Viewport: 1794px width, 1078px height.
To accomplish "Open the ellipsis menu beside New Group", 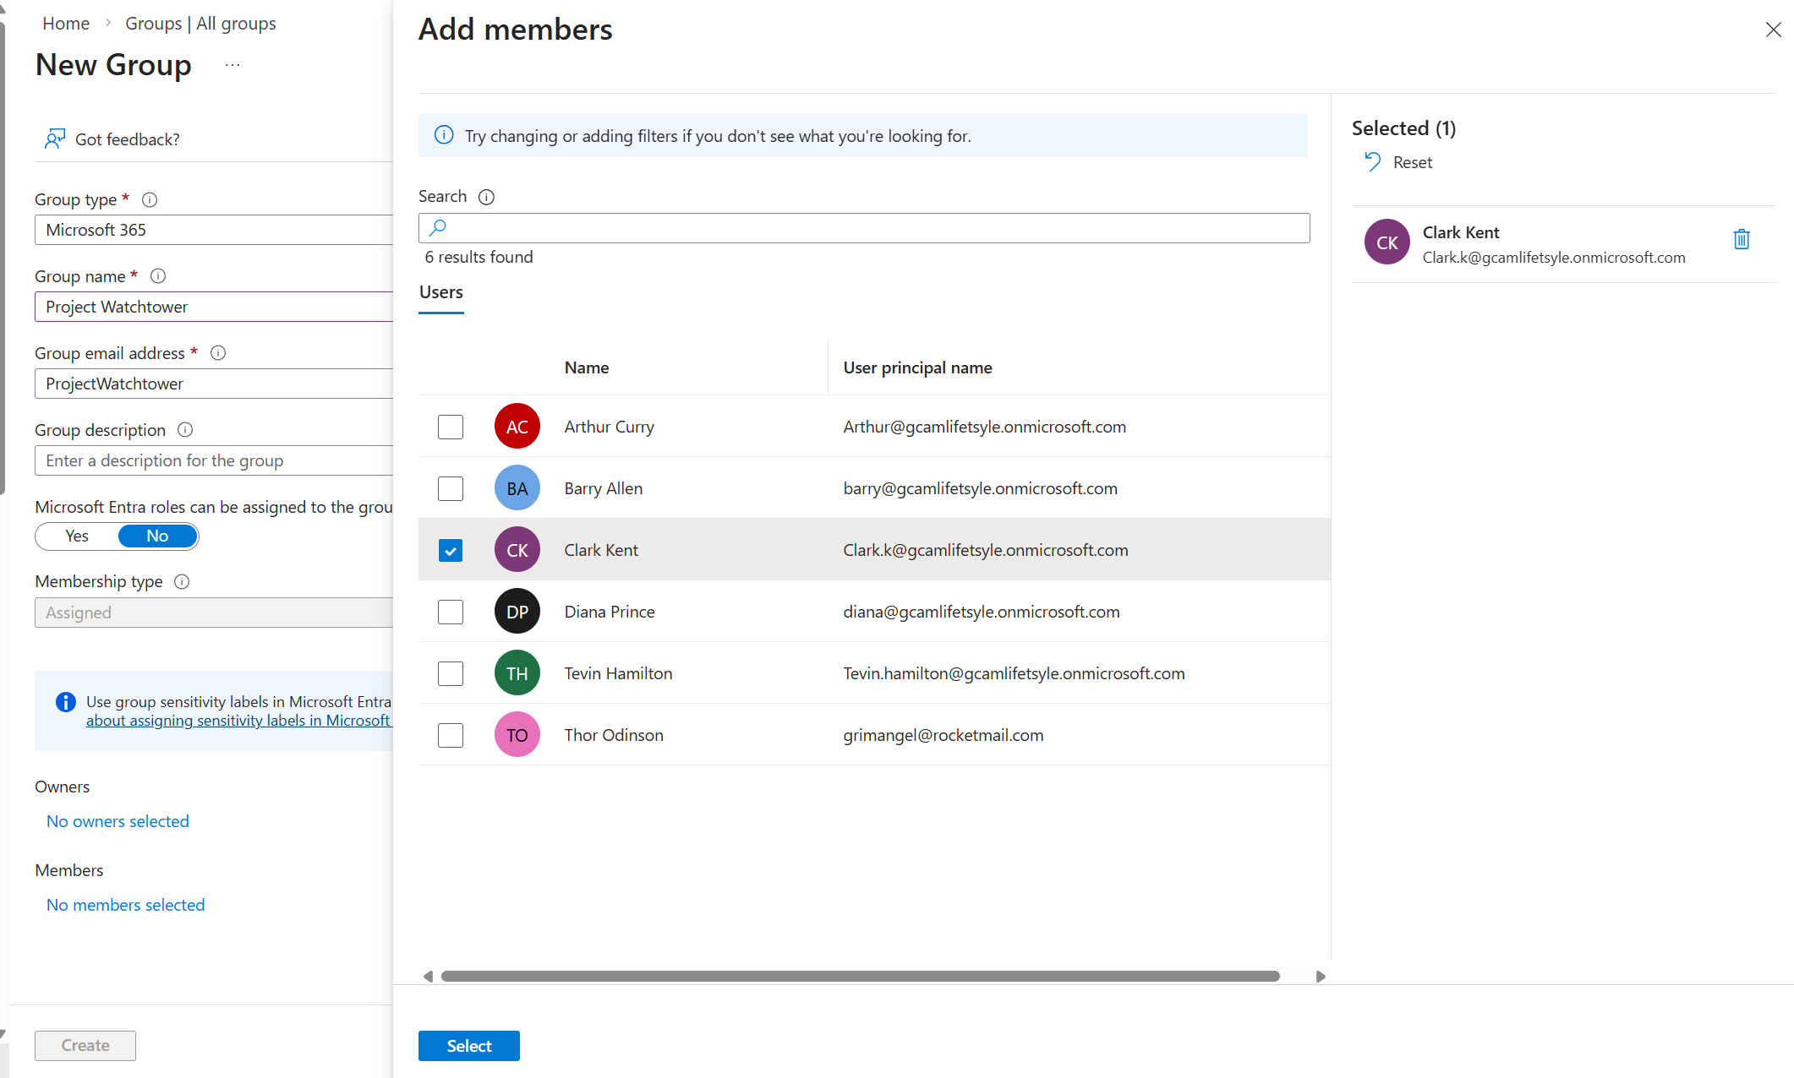I will coord(232,65).
